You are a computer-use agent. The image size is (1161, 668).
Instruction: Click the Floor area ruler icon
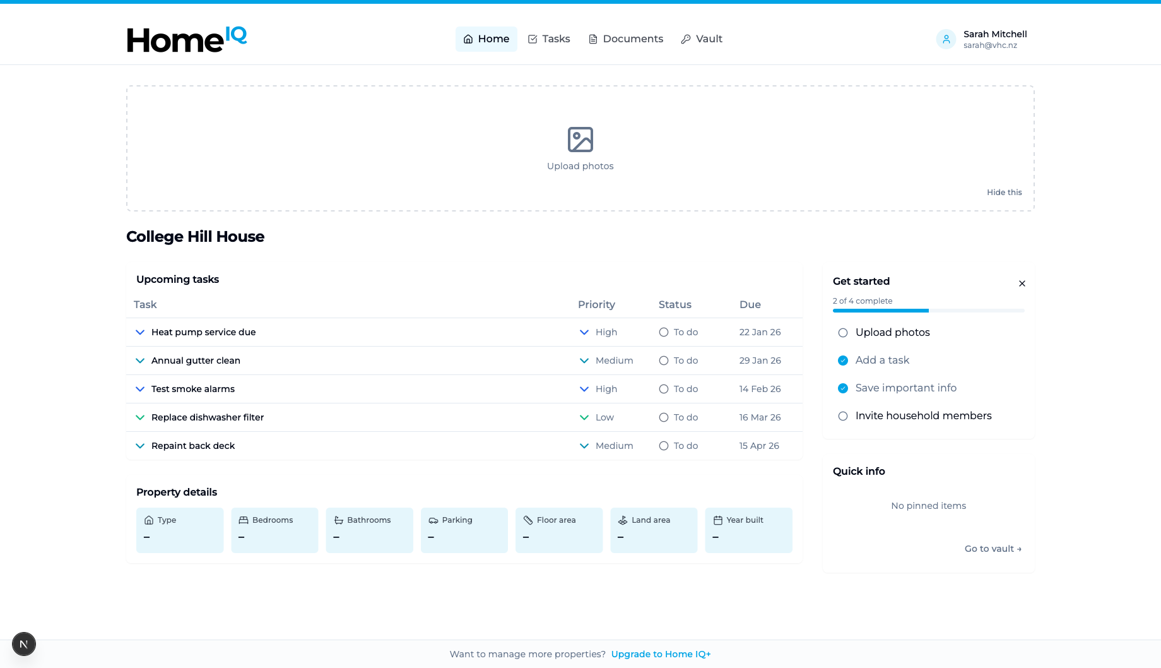(x=528, y=520)
